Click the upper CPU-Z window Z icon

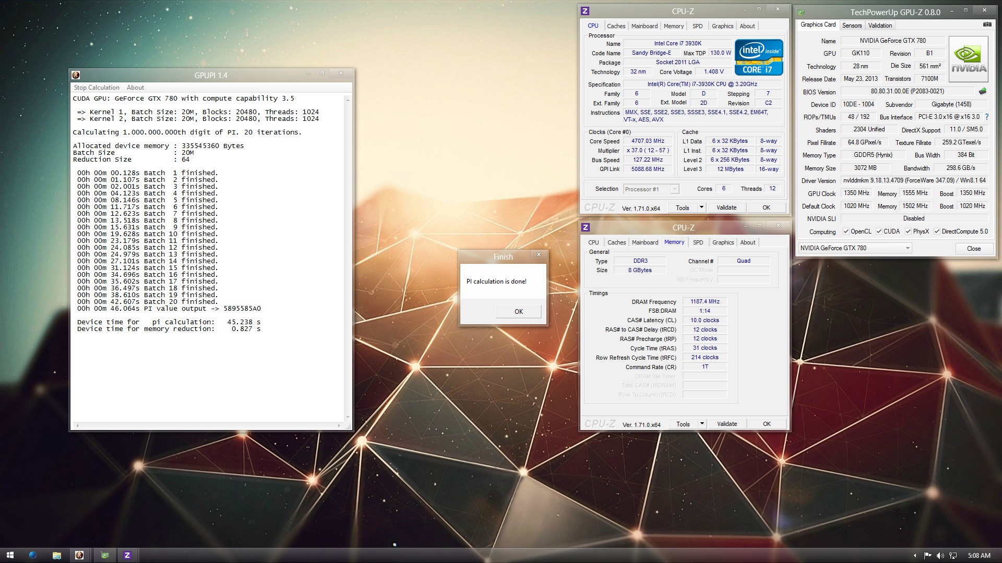[585, 11]
